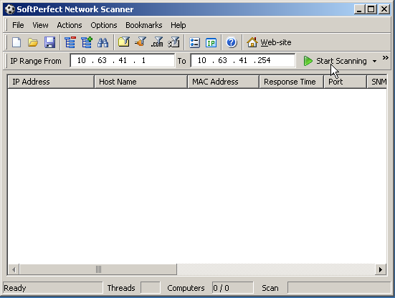Click the horizontal scrollbar left arrow
395x298 pixels.
tap(14, 269)
